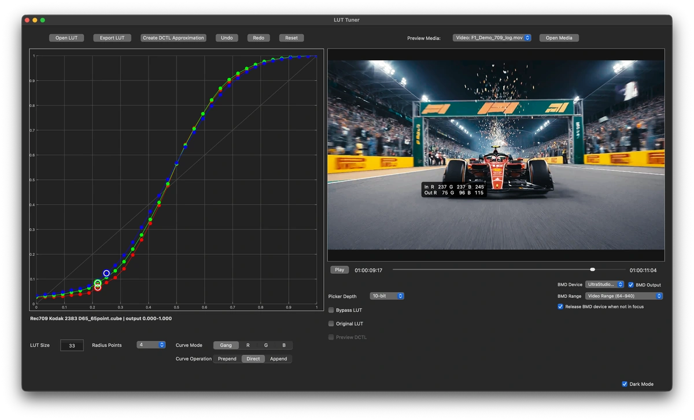Click the In/Out RGB picker readout

pyautogui.click(x=454, y=190)
